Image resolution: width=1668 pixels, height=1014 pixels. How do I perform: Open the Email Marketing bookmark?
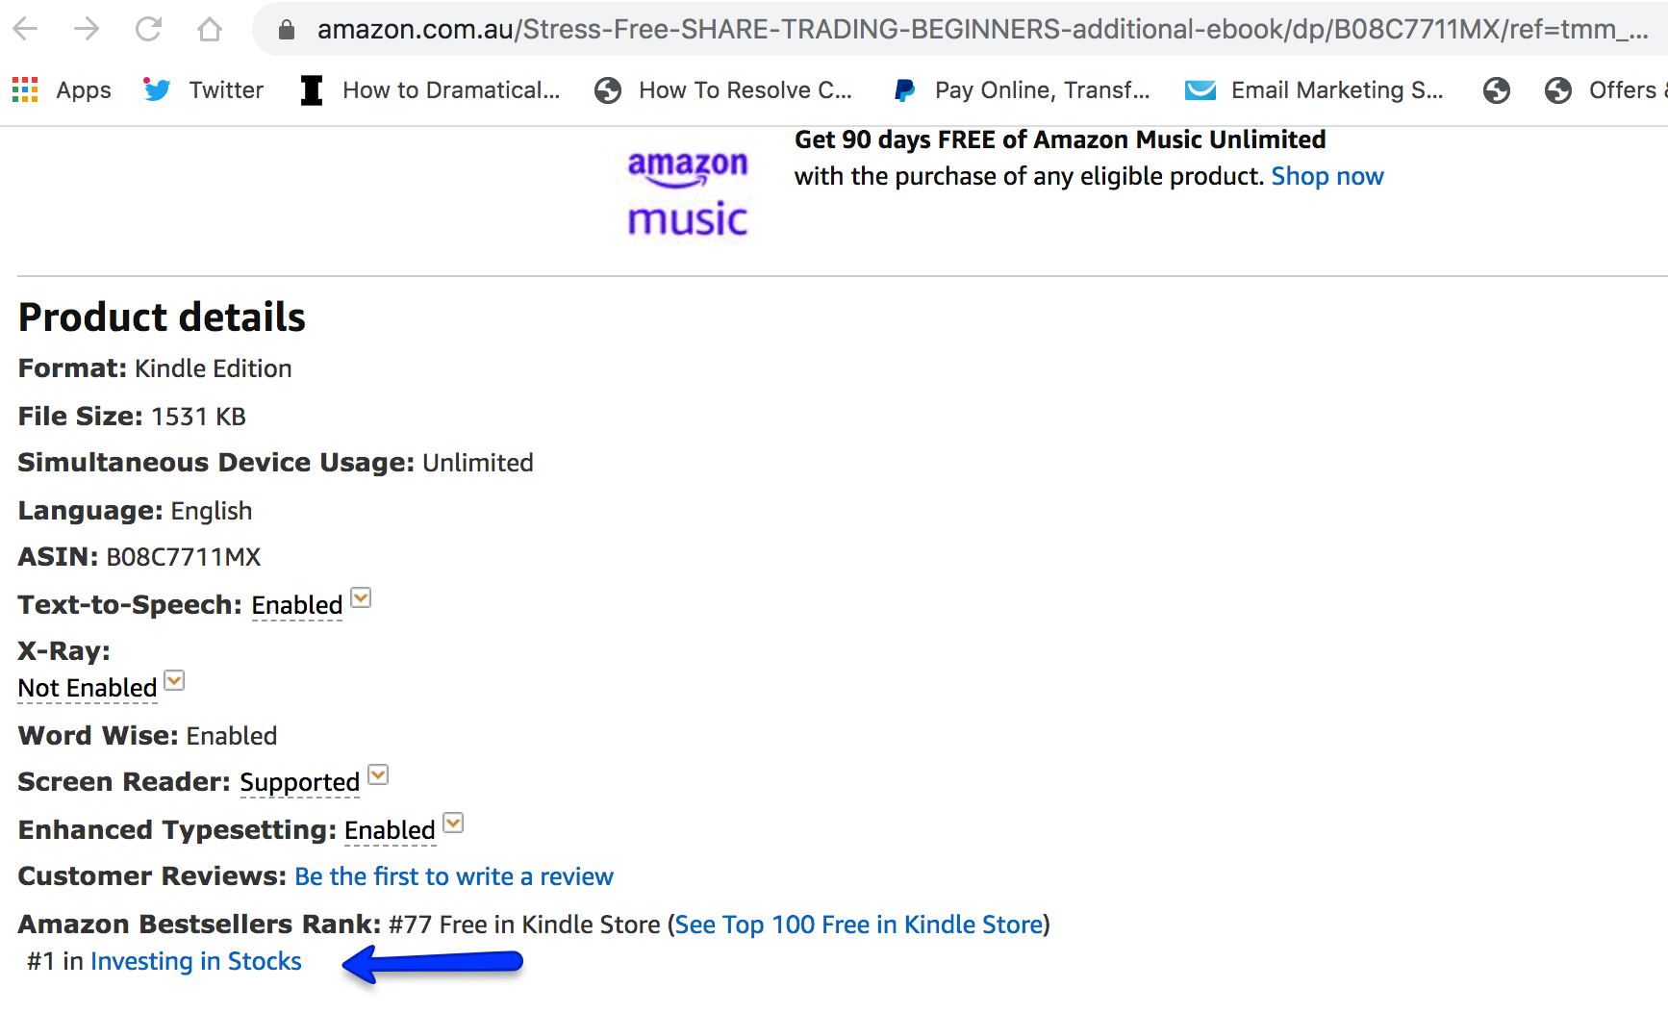pos(1314,90)
